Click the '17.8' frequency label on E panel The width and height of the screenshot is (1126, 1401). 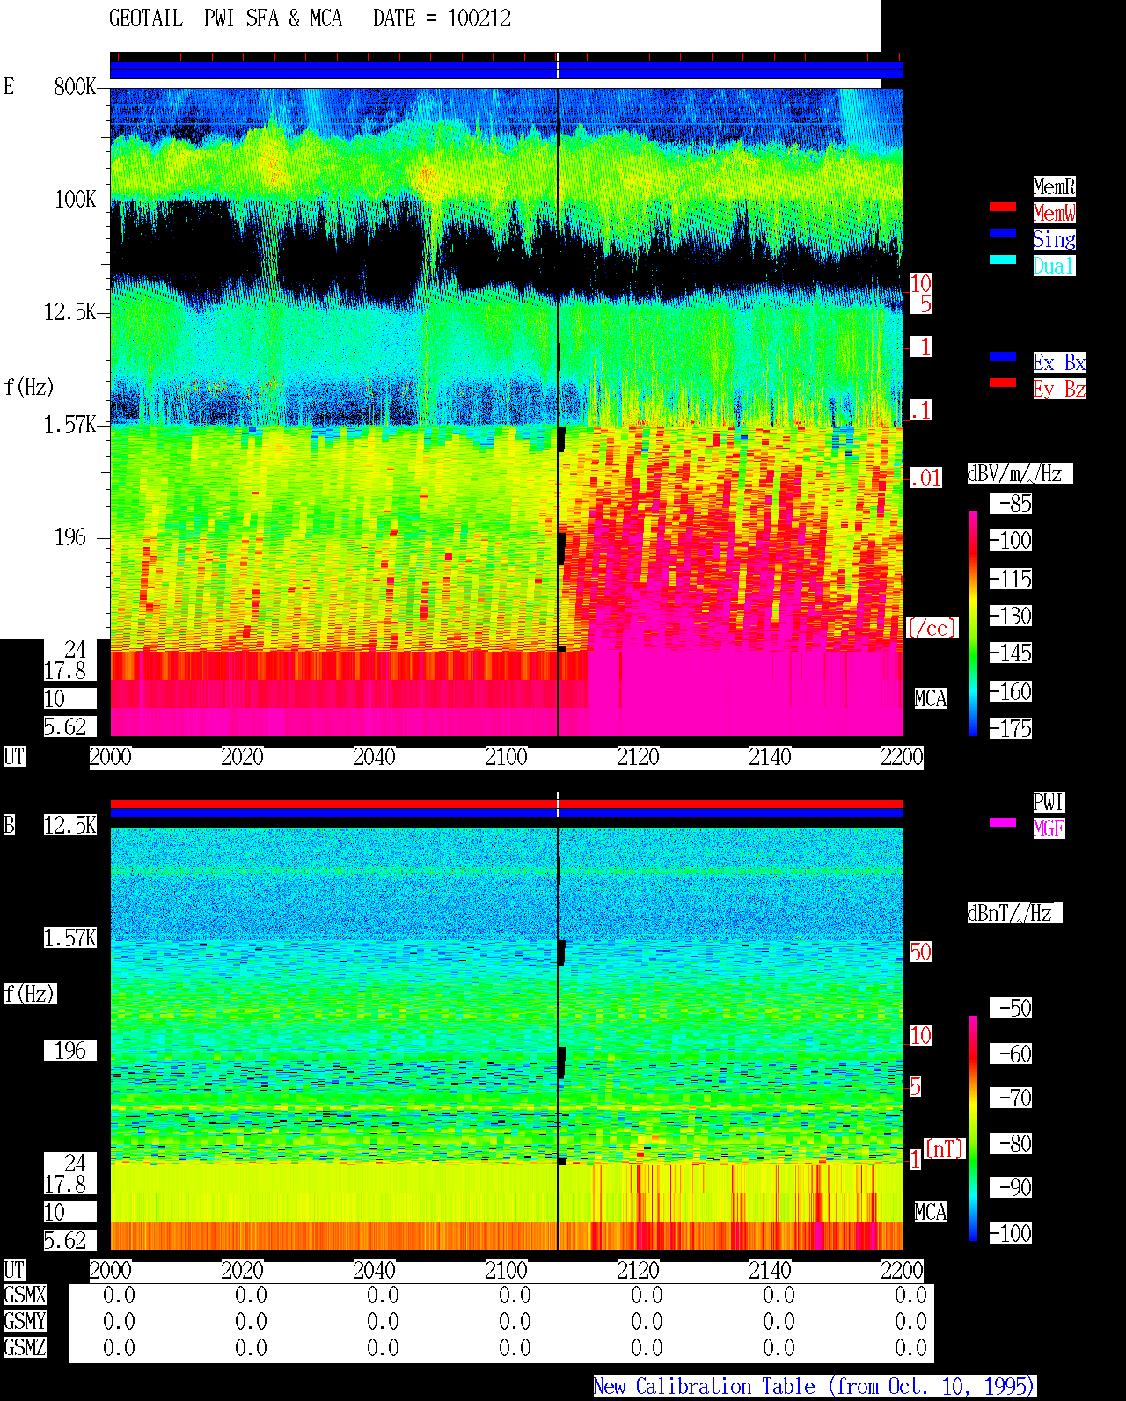pos(65,670)
